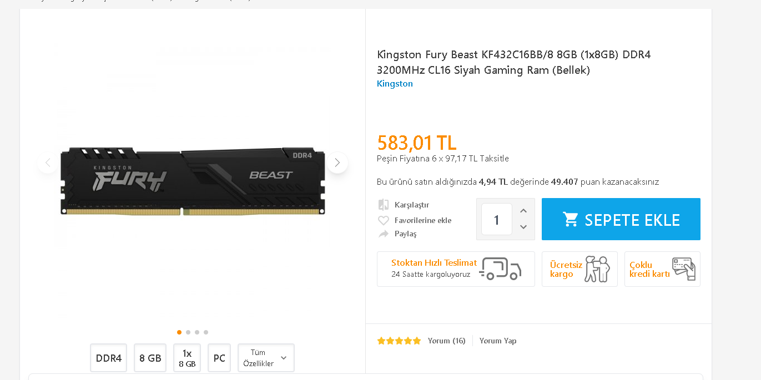Show next product image arrow
761x380 pixels.
pyautogui.click(x=337, y=163)
